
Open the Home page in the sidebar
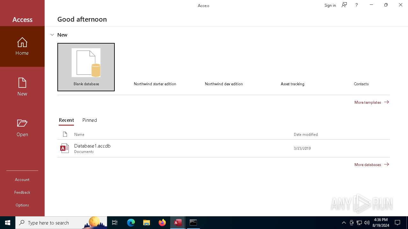coord(22,46)
